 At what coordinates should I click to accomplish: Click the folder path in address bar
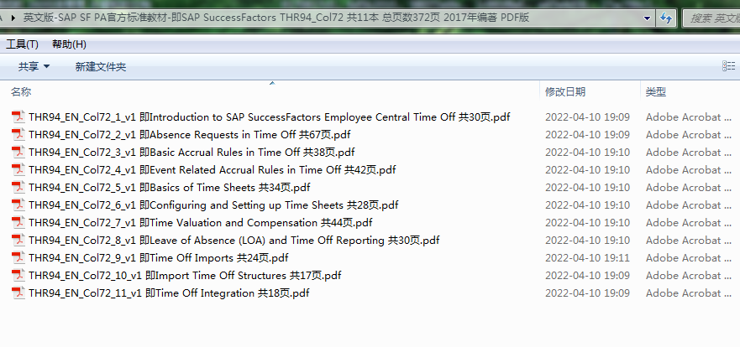pos(276,18)
